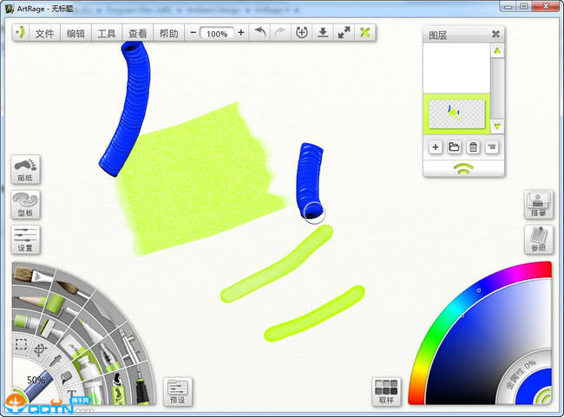This screenshot has height=417, width=564.
Task: Click the 预设 presets button
Action: click(x=177, y=392)
